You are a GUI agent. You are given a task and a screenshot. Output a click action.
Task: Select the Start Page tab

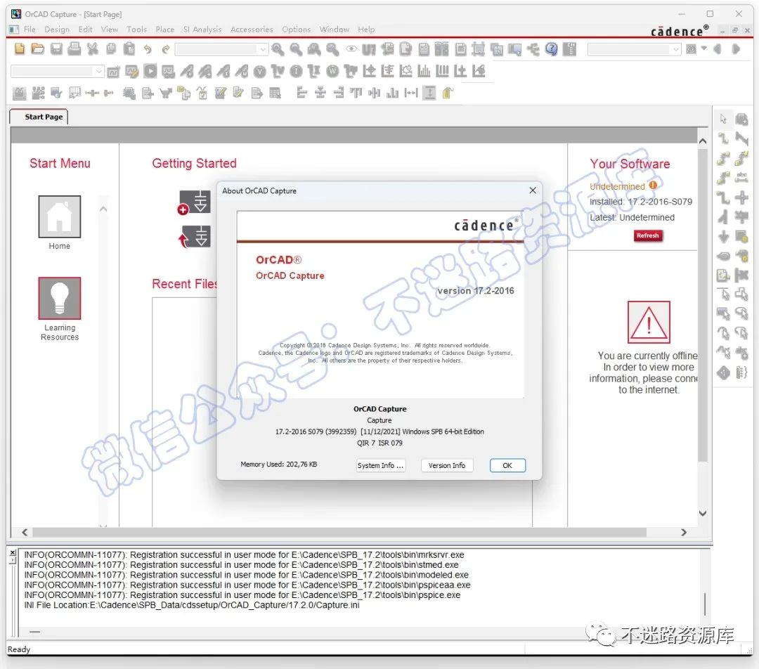coord(40,117)
